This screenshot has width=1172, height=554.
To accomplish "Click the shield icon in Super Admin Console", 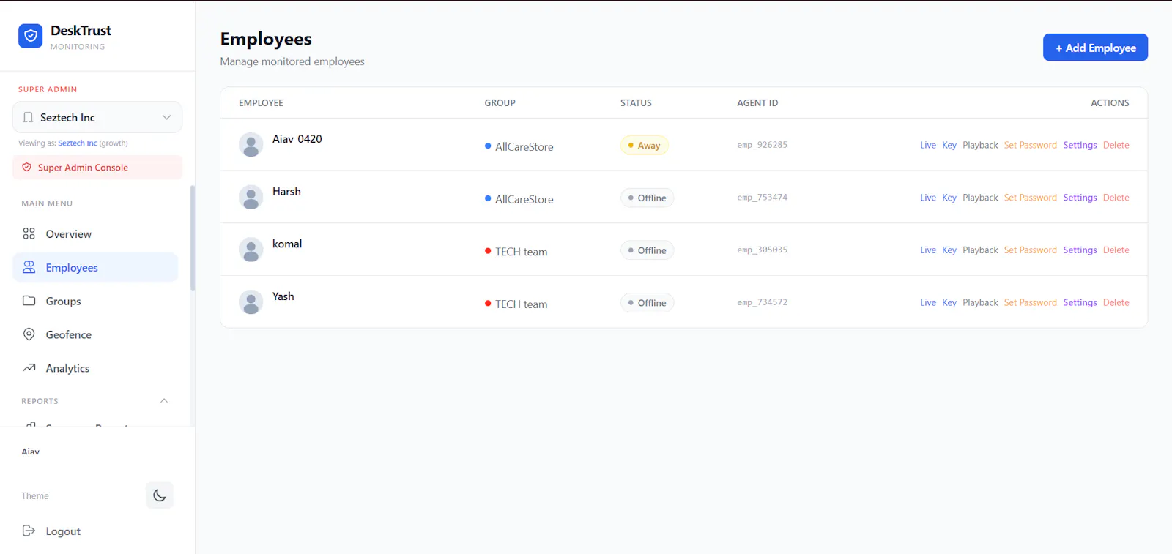I will 27,167.
